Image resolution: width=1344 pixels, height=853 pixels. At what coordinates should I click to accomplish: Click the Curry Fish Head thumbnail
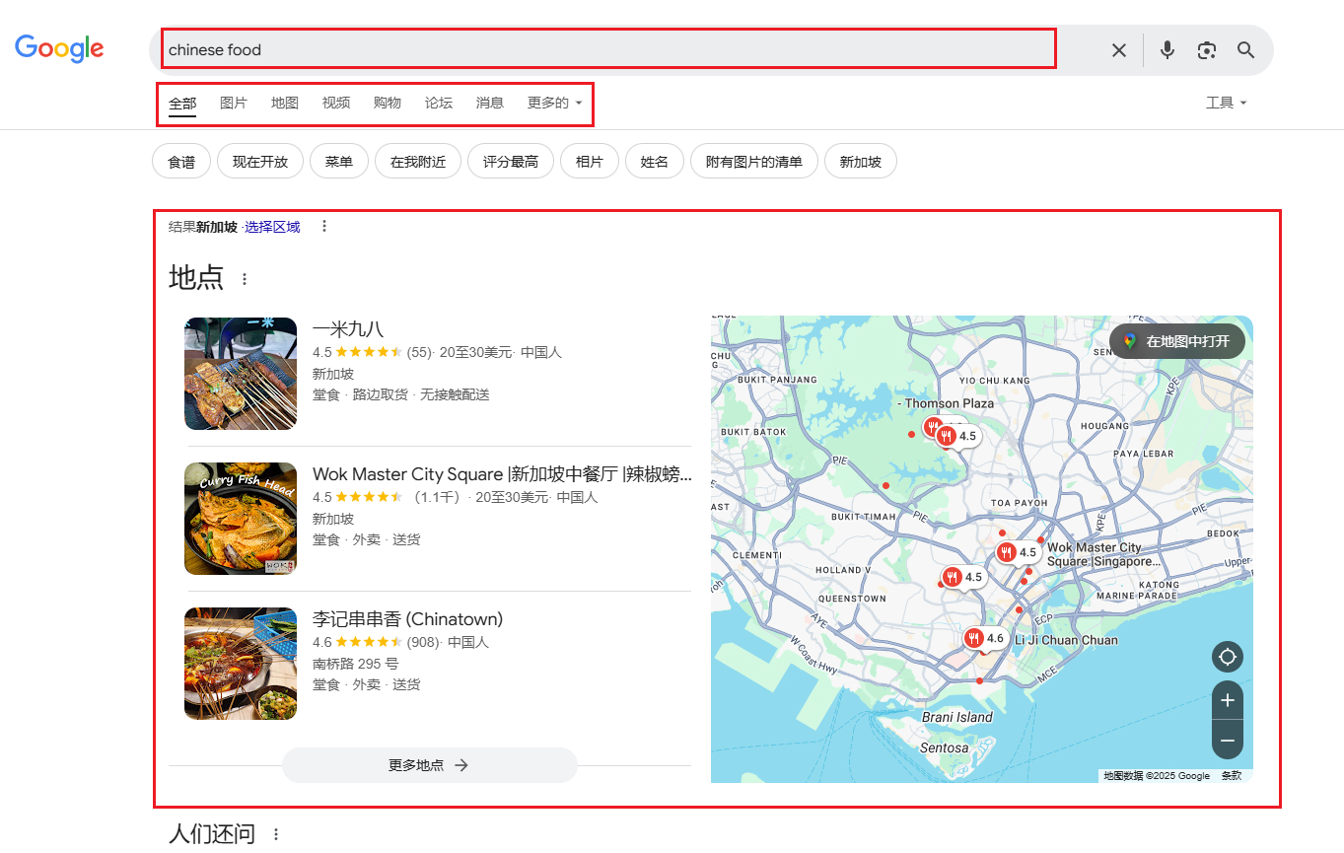241,519
